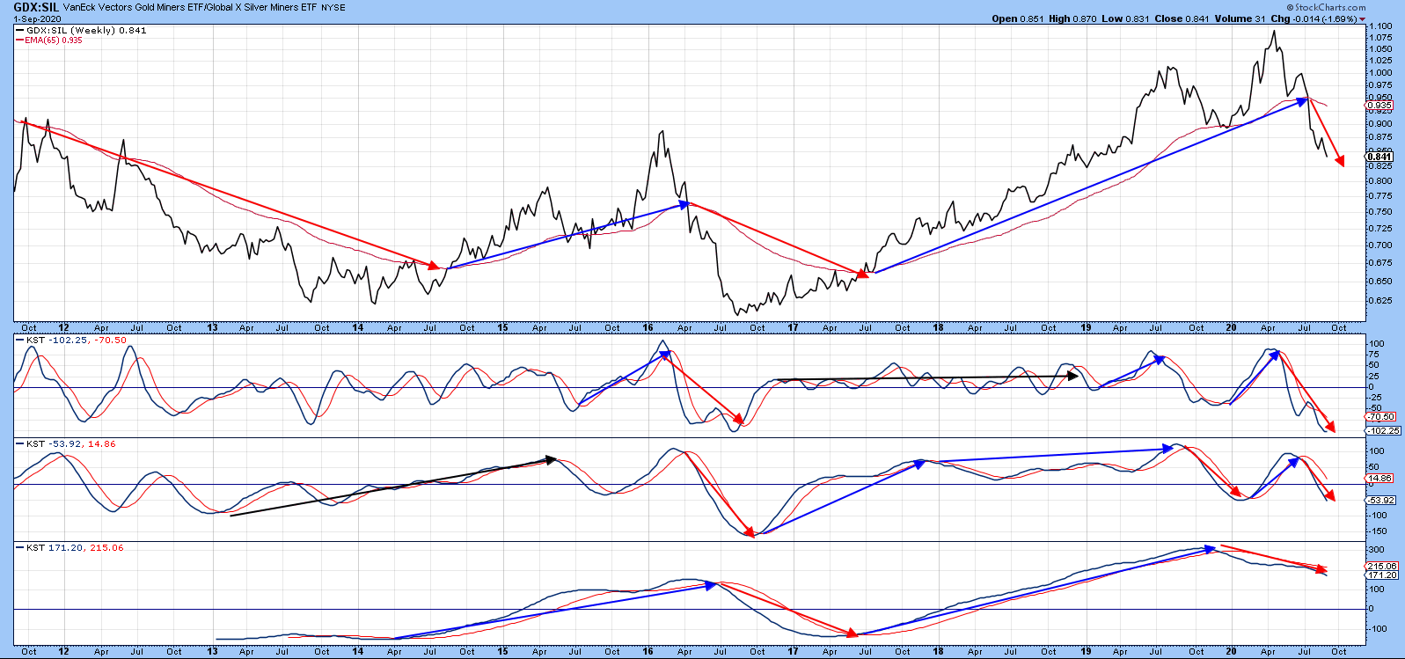
Task: Click the boxed 0.841 last-price tag on the price axis
Action: (1379, 157)
